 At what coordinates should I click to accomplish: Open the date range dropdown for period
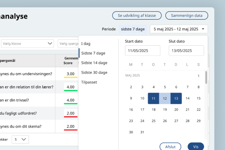[x=179, y=29]
